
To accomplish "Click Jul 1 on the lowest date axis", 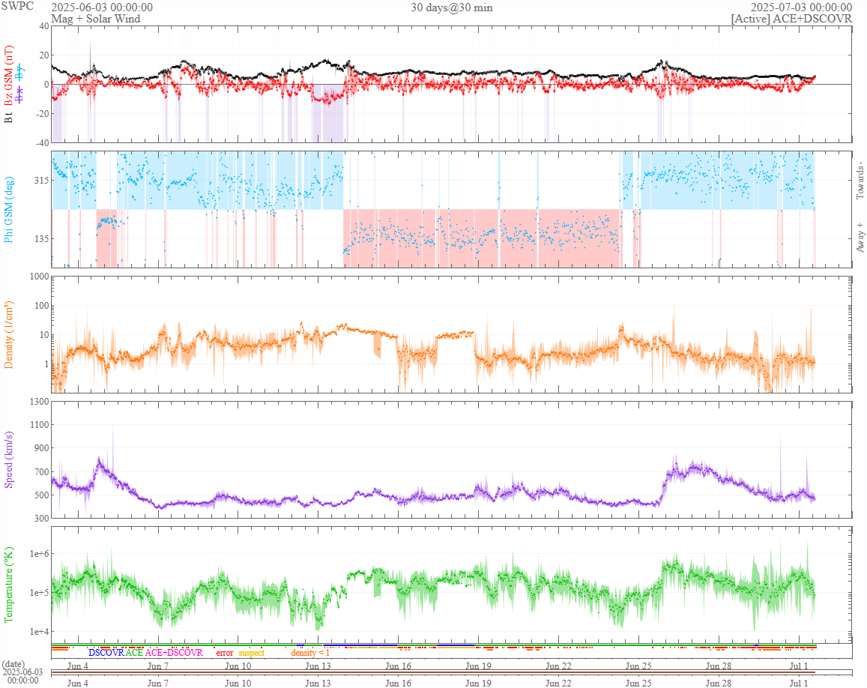I will [x=799, y=683].
